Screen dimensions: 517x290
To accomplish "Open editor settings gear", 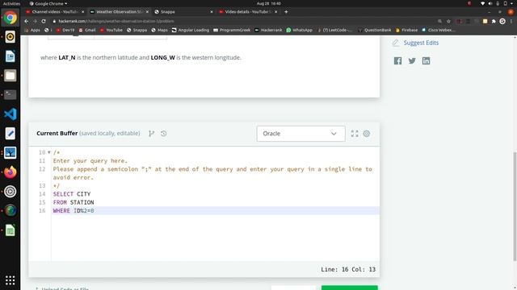I will (x=366, y=134).
